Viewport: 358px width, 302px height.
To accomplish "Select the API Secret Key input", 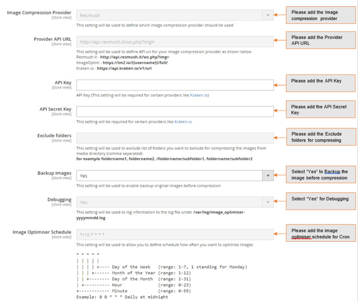I will 175,112.
